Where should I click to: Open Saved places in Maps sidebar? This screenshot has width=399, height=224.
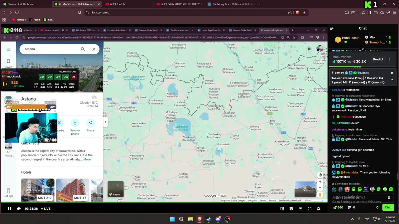point(8,63)
